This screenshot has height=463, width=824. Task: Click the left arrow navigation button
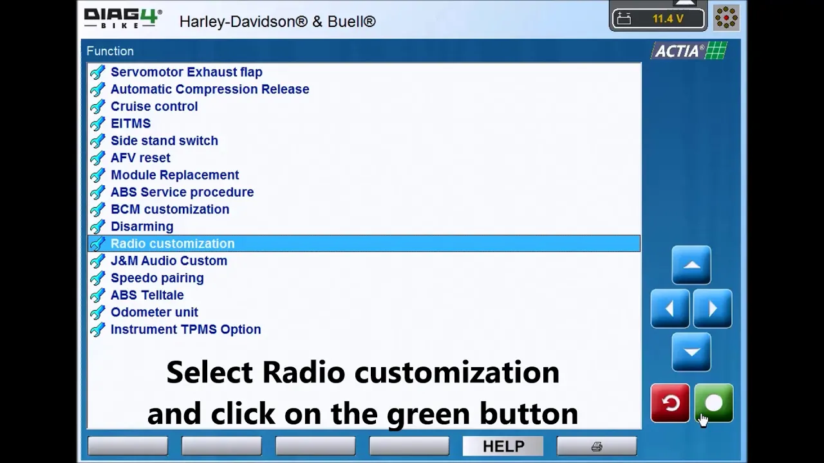(670, 309)
